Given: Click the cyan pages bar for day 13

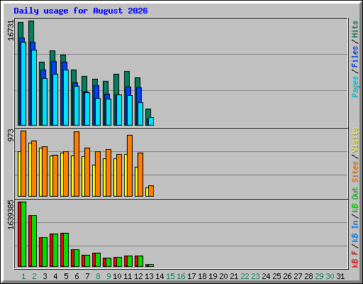Looking at the screenshot, I should pyautogui.click(x=151, y=121).
